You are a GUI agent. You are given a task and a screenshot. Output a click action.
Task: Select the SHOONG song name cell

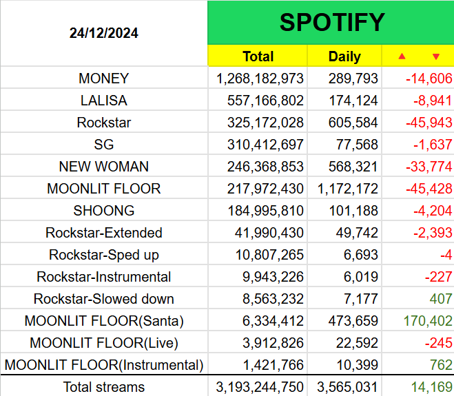(104, 210)
